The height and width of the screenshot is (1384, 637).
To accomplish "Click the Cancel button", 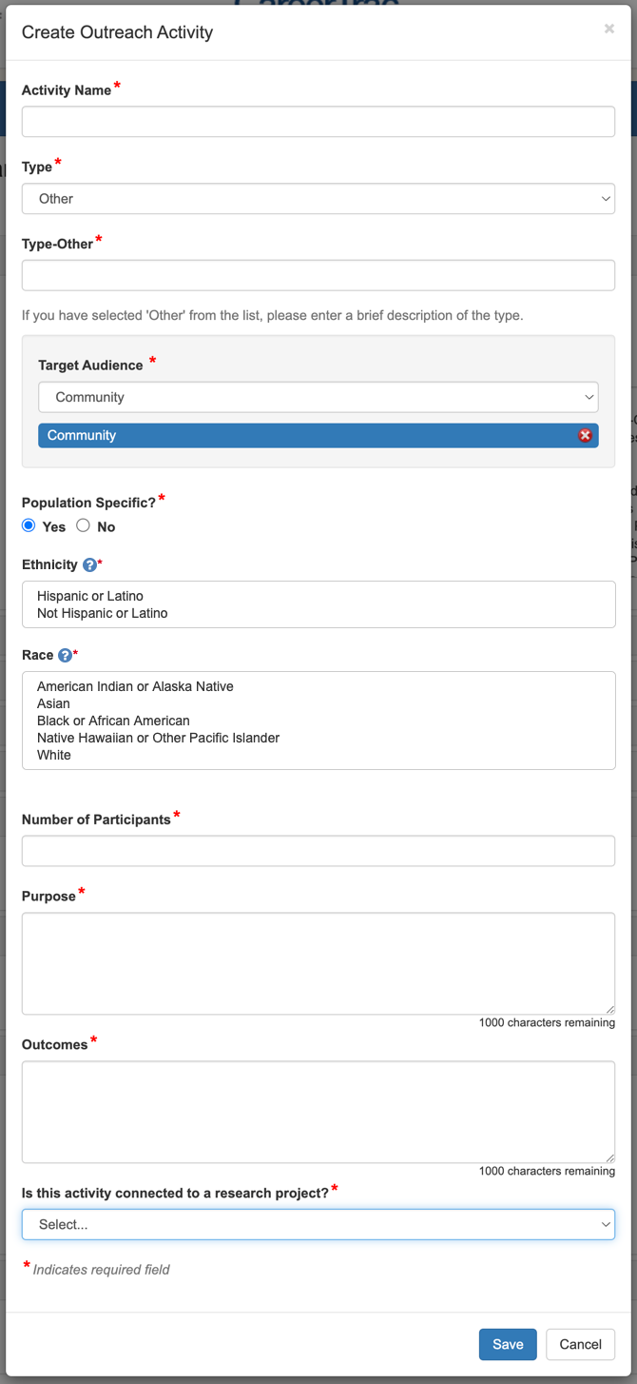I will (580, 1344).
